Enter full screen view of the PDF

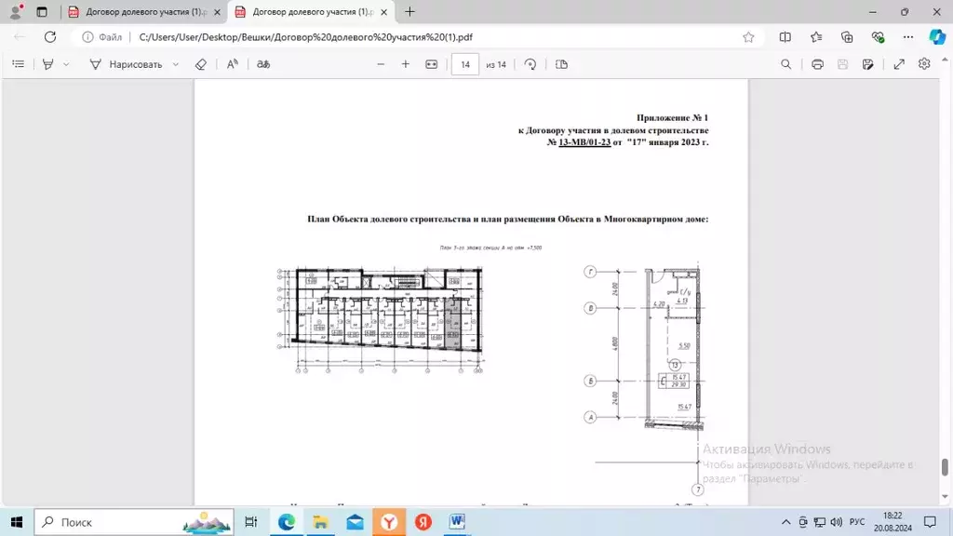pyautogui.click(x=898, y=64)
